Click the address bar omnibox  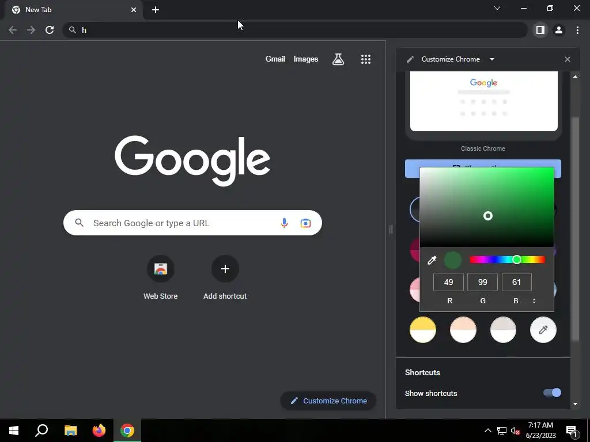pos(295,30)
